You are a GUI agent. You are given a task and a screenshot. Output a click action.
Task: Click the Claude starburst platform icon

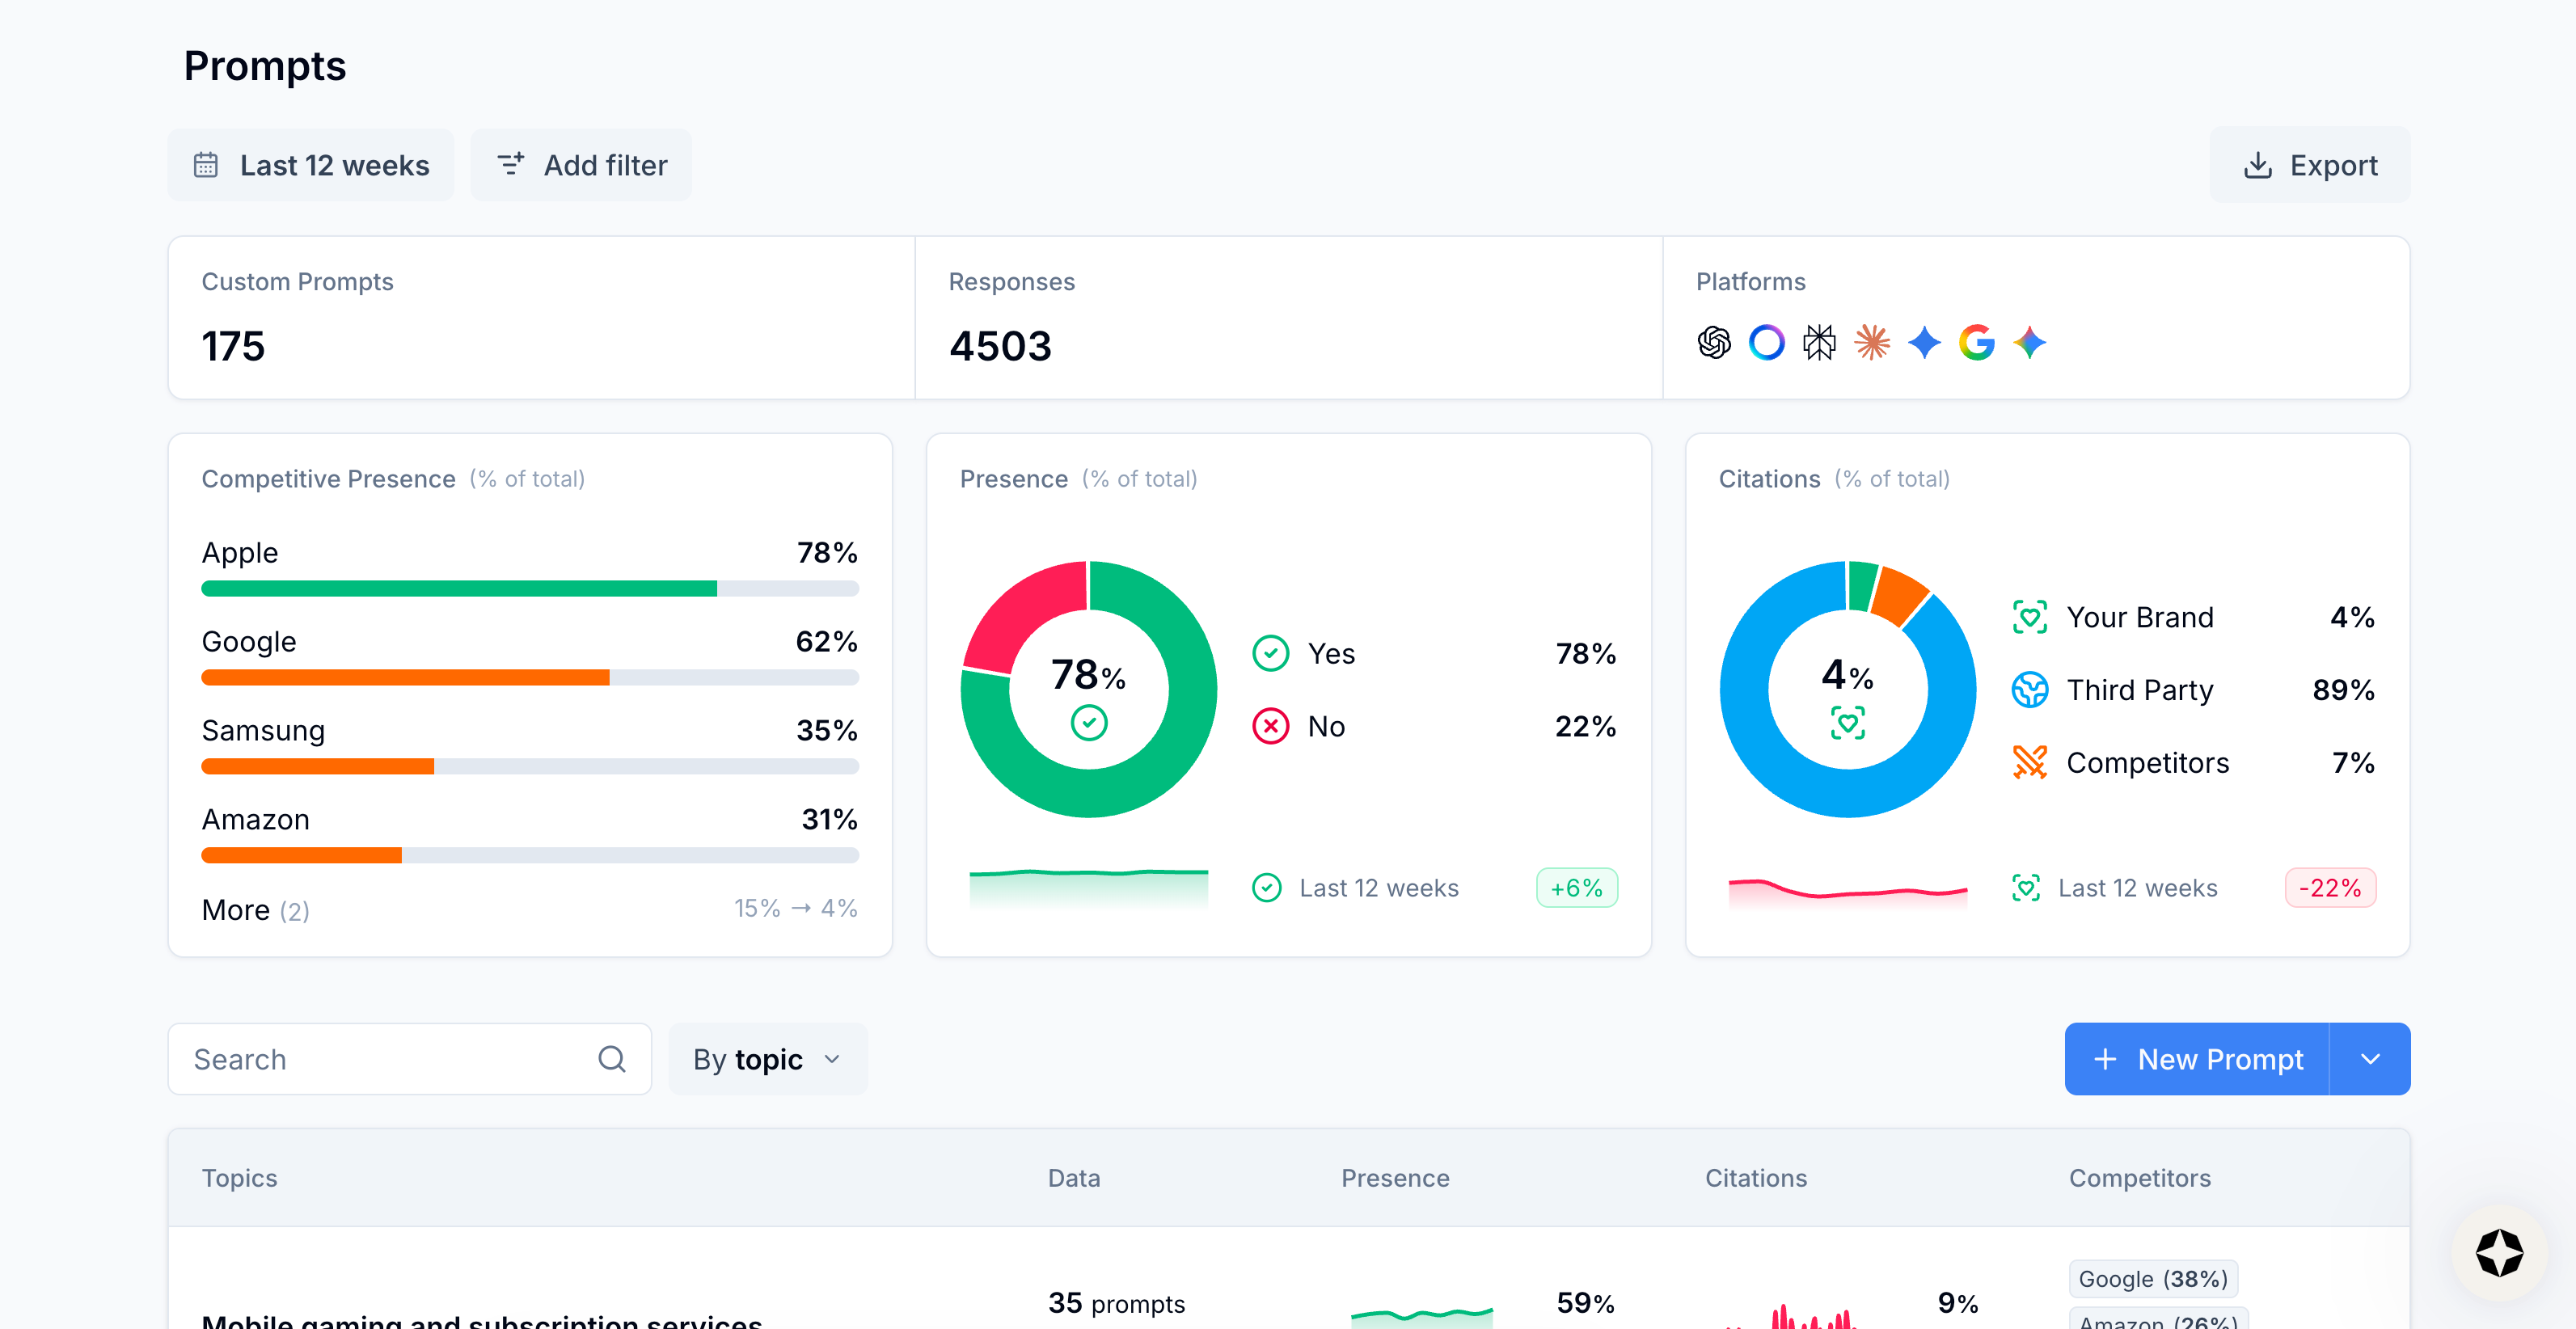pos(1872,343)
